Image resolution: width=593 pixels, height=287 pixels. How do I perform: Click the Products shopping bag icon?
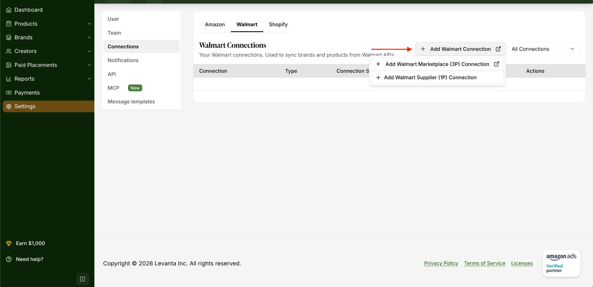point(9,24)
